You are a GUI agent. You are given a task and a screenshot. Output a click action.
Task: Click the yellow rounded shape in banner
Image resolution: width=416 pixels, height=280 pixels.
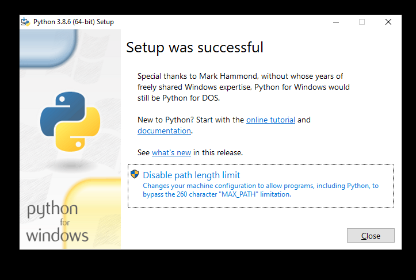click(x=93, y=213)
